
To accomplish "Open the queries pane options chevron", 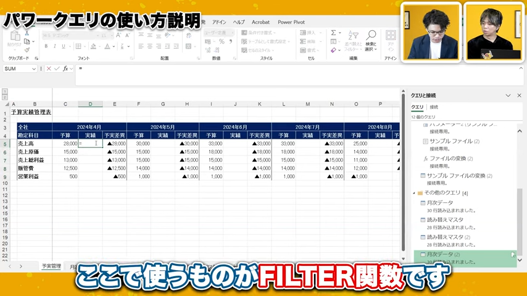I will coord(508,96).
